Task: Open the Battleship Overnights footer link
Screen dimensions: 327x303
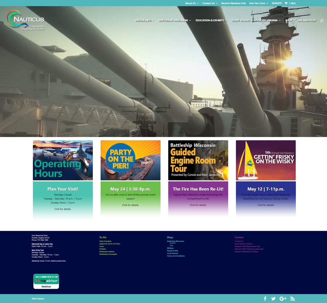Action: coord(108,254)
